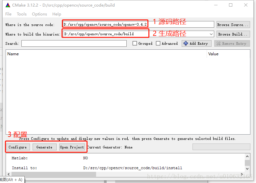Viewport: 256px width, 183px height.
Task: Click the Open Project button
Action: [x=72, y=147]
